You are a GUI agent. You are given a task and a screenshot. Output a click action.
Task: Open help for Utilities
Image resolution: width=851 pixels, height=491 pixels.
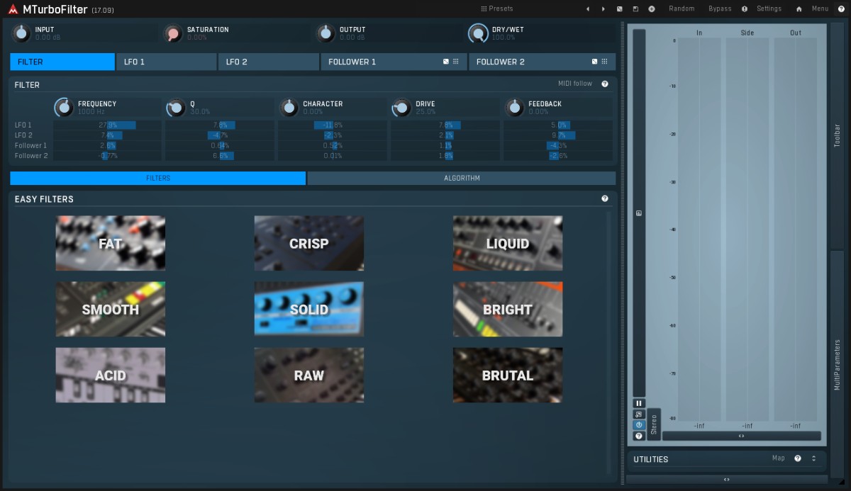click(798, 458)
